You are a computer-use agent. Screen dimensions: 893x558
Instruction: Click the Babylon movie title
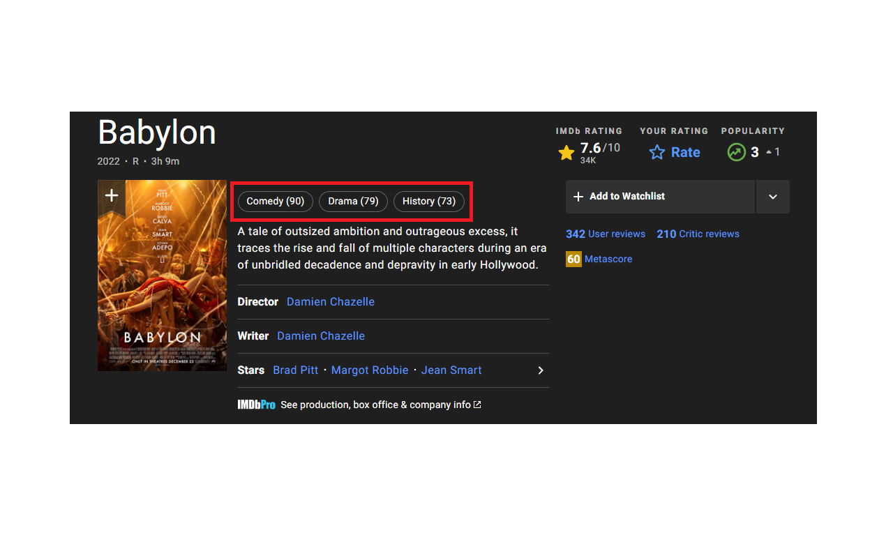tap(157, 132)
